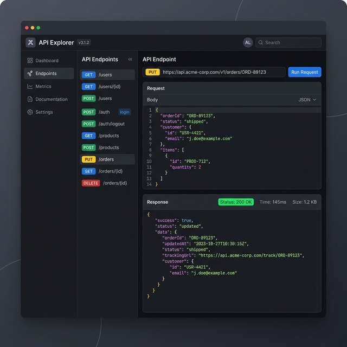This screenshot has height=347, width=347.
Task: Click the Documentation page icon
Action: click(30, 99)
